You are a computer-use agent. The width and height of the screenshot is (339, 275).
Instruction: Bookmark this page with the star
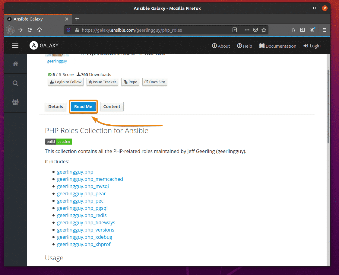(x=264, y=30)
